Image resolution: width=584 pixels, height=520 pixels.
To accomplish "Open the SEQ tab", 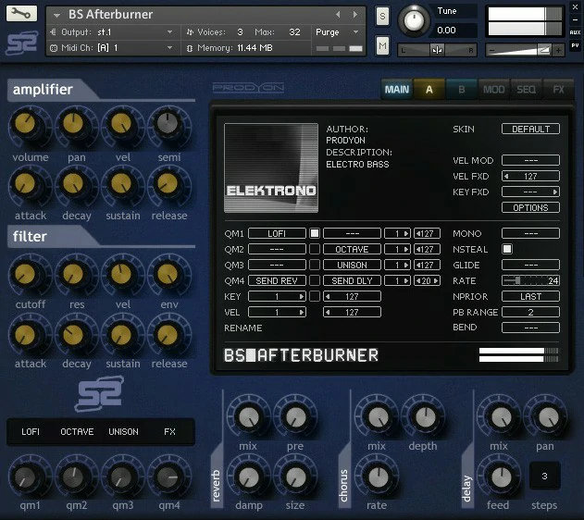I will click(526, 90).
